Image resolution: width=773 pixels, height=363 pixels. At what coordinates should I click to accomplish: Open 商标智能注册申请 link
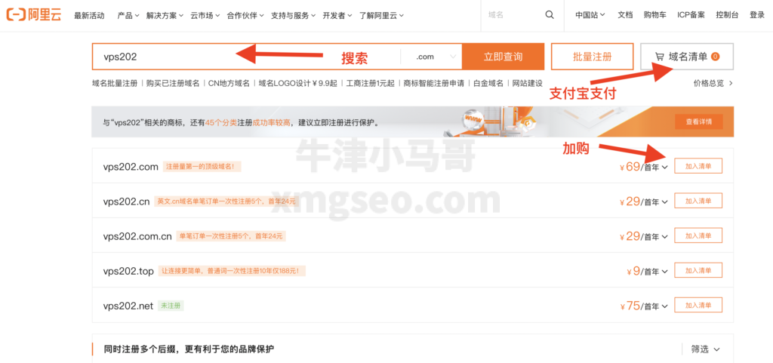[434, 83]
